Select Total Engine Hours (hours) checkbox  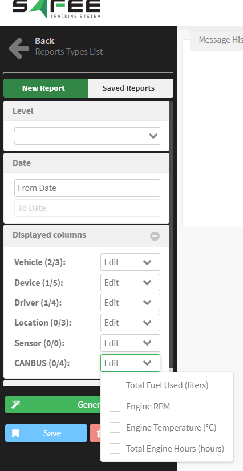[x=115, y=448]
